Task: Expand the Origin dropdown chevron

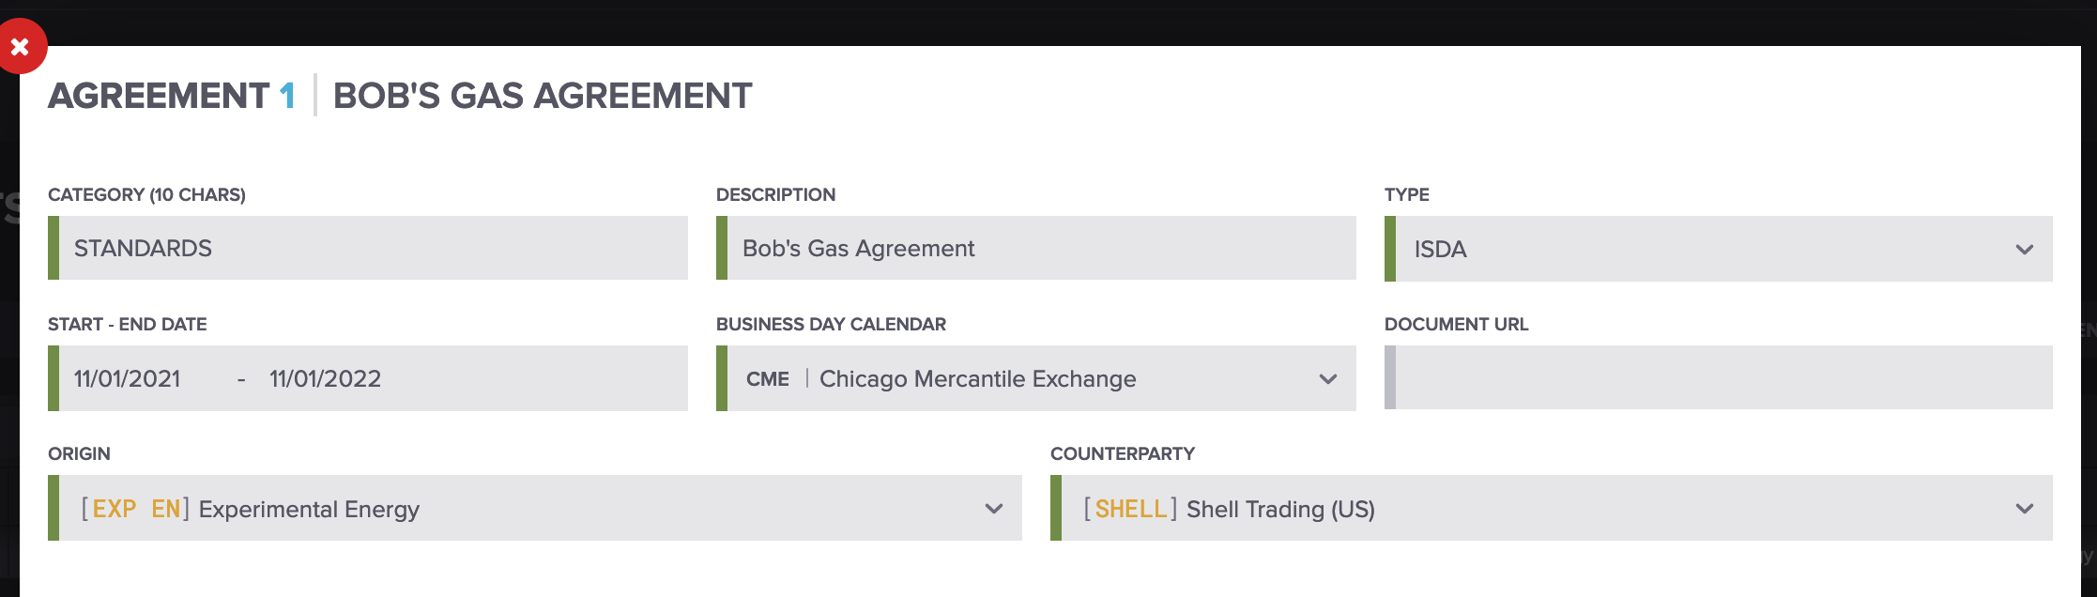Action: point(994,509)
